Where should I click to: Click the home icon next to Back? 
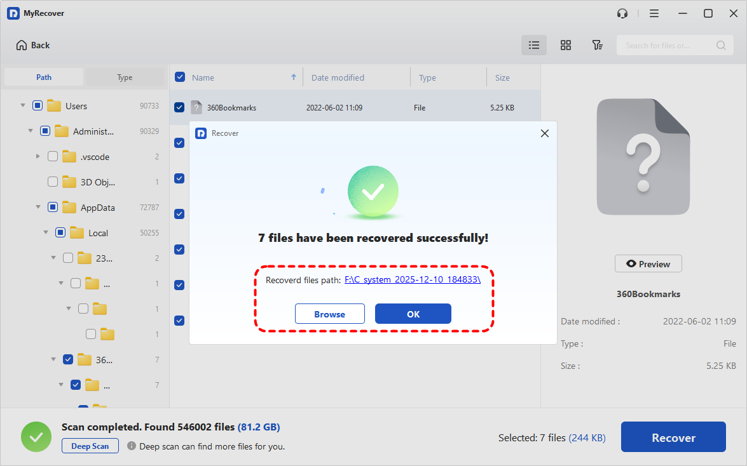tap(22, 45)
